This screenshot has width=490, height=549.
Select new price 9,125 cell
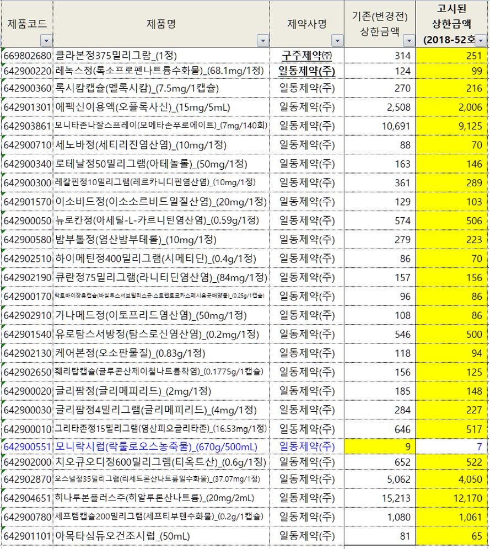click(x=452, y=126)
